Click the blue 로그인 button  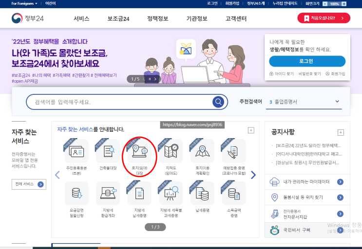click(x=307, y=61)
